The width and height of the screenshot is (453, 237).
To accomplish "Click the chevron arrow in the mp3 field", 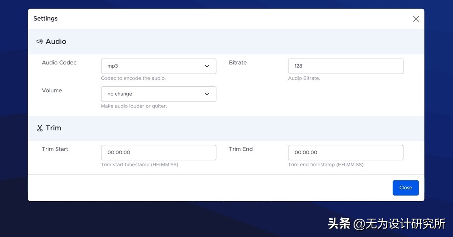I will (x=207, y=66).
